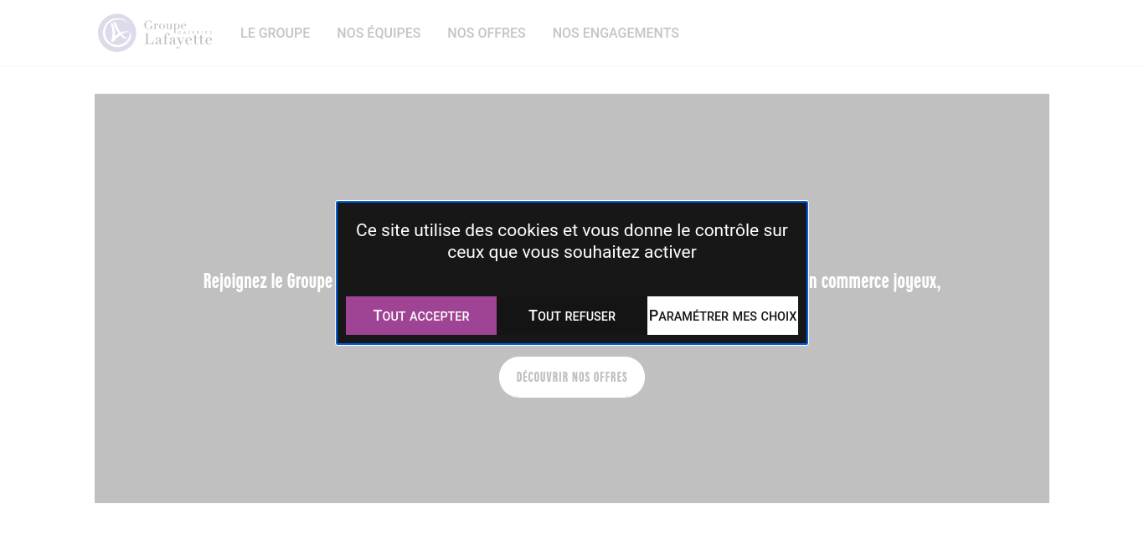Open the LE GROUPE menu
1144x545 pixels.
coord(275,33)
